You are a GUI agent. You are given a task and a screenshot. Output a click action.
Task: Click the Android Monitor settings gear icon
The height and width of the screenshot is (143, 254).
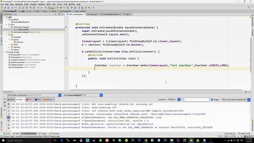coord(246,92)
